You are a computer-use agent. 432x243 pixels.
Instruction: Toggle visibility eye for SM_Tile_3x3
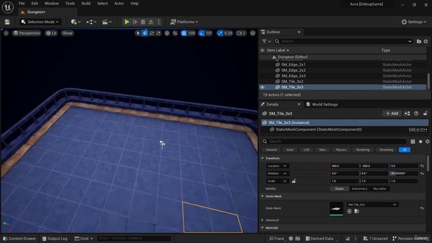coord(263,87)
